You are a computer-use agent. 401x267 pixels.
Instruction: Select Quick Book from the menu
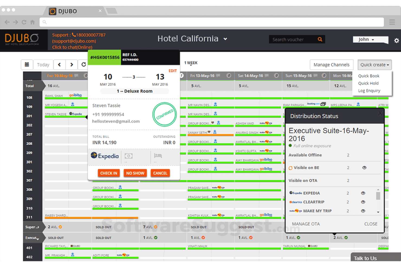click(368, 76)
